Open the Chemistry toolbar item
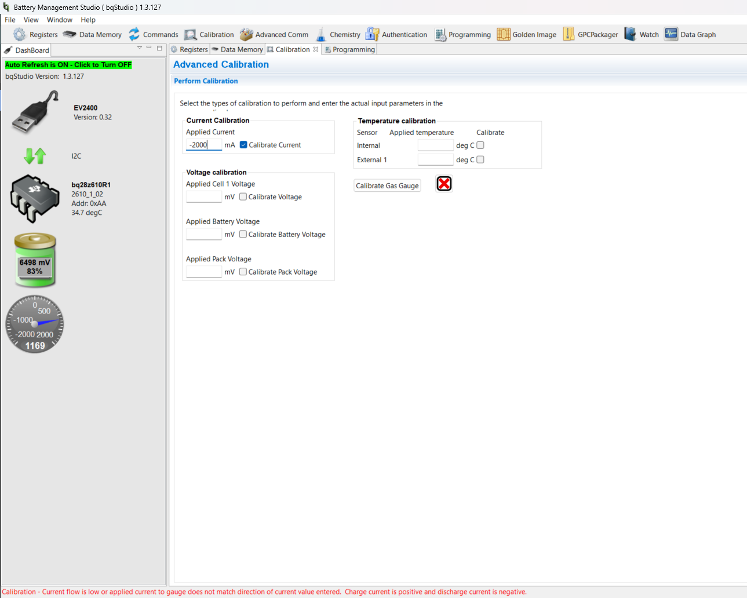 tap(338, 35)
